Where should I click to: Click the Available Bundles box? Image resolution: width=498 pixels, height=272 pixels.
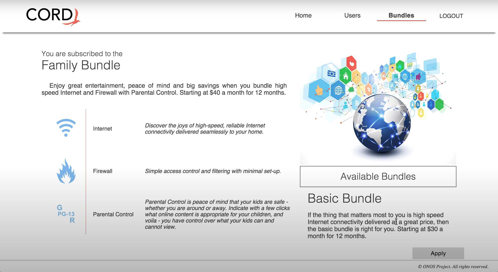(x=378, y=176)
